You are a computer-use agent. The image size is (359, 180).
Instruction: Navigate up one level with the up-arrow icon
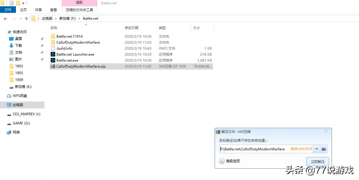[x=26, y=18]
